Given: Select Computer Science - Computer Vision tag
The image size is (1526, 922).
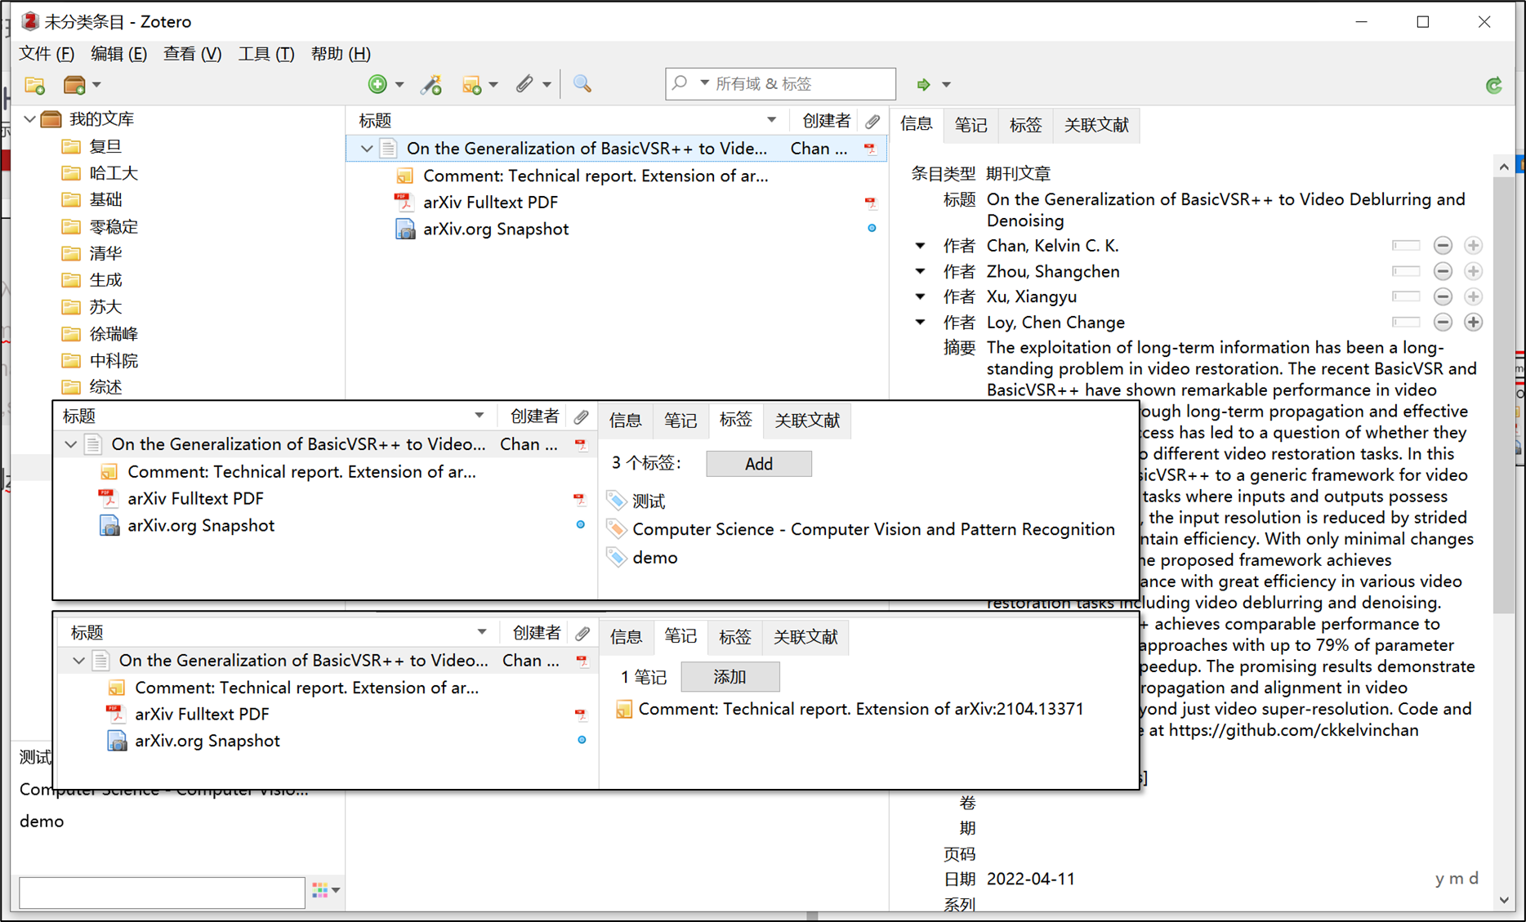Looking at the screenshot, I should pyautogui.click(x=873, y=529).
